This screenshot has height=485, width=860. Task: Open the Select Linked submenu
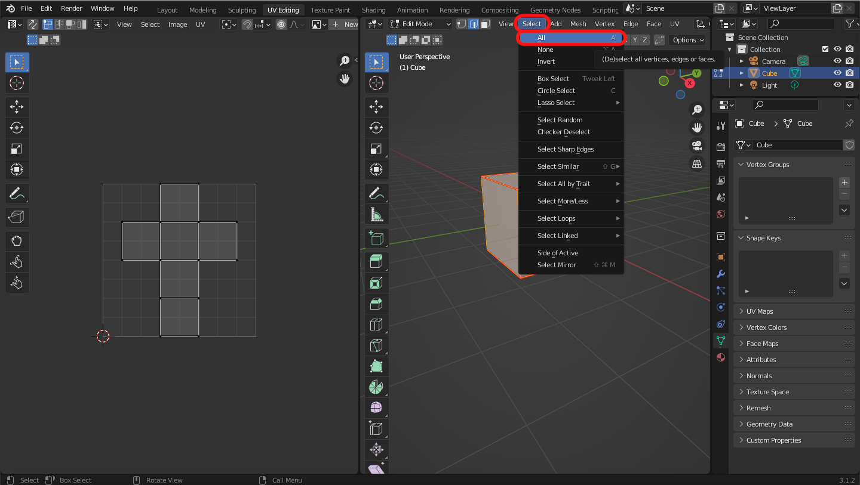571,236
